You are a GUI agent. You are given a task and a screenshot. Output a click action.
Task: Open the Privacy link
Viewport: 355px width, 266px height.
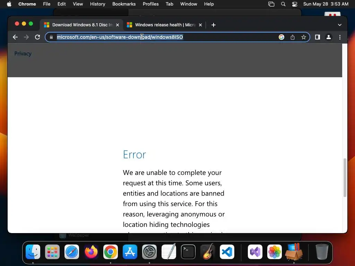(23, 54)
